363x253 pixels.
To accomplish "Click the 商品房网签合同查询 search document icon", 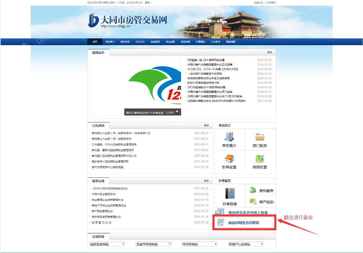I will (x=221, y=223).
